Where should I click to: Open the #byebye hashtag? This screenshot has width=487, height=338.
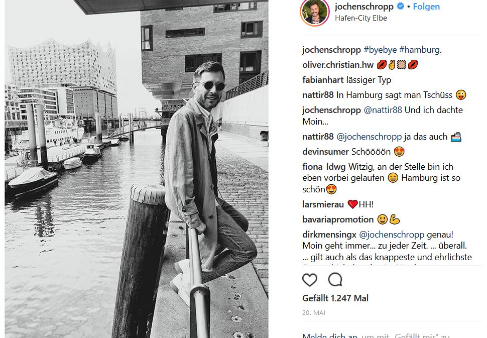(x=380, y=50)
